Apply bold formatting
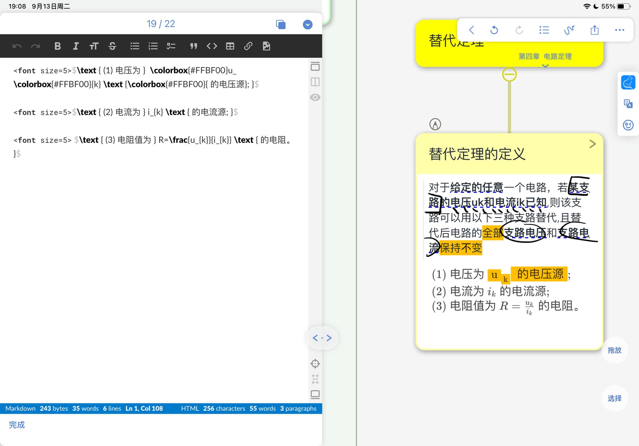639x446 pixels. point(57,46)
